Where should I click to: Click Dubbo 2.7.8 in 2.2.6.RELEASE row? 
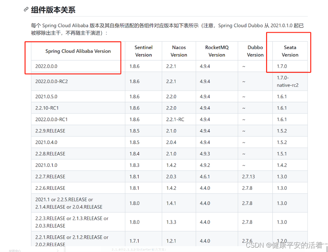click(247, 188)
